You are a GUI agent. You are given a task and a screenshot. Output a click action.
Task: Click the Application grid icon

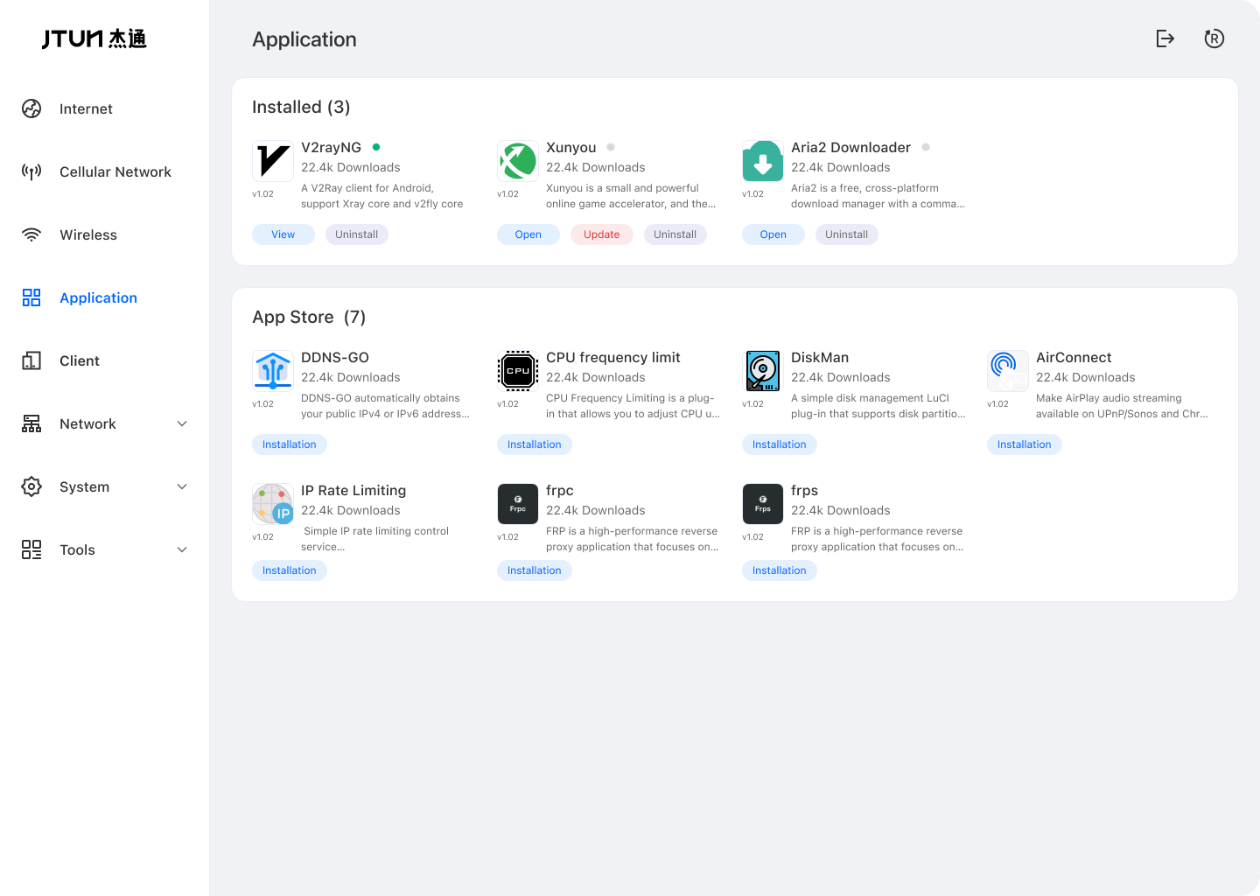pos(31,297)
